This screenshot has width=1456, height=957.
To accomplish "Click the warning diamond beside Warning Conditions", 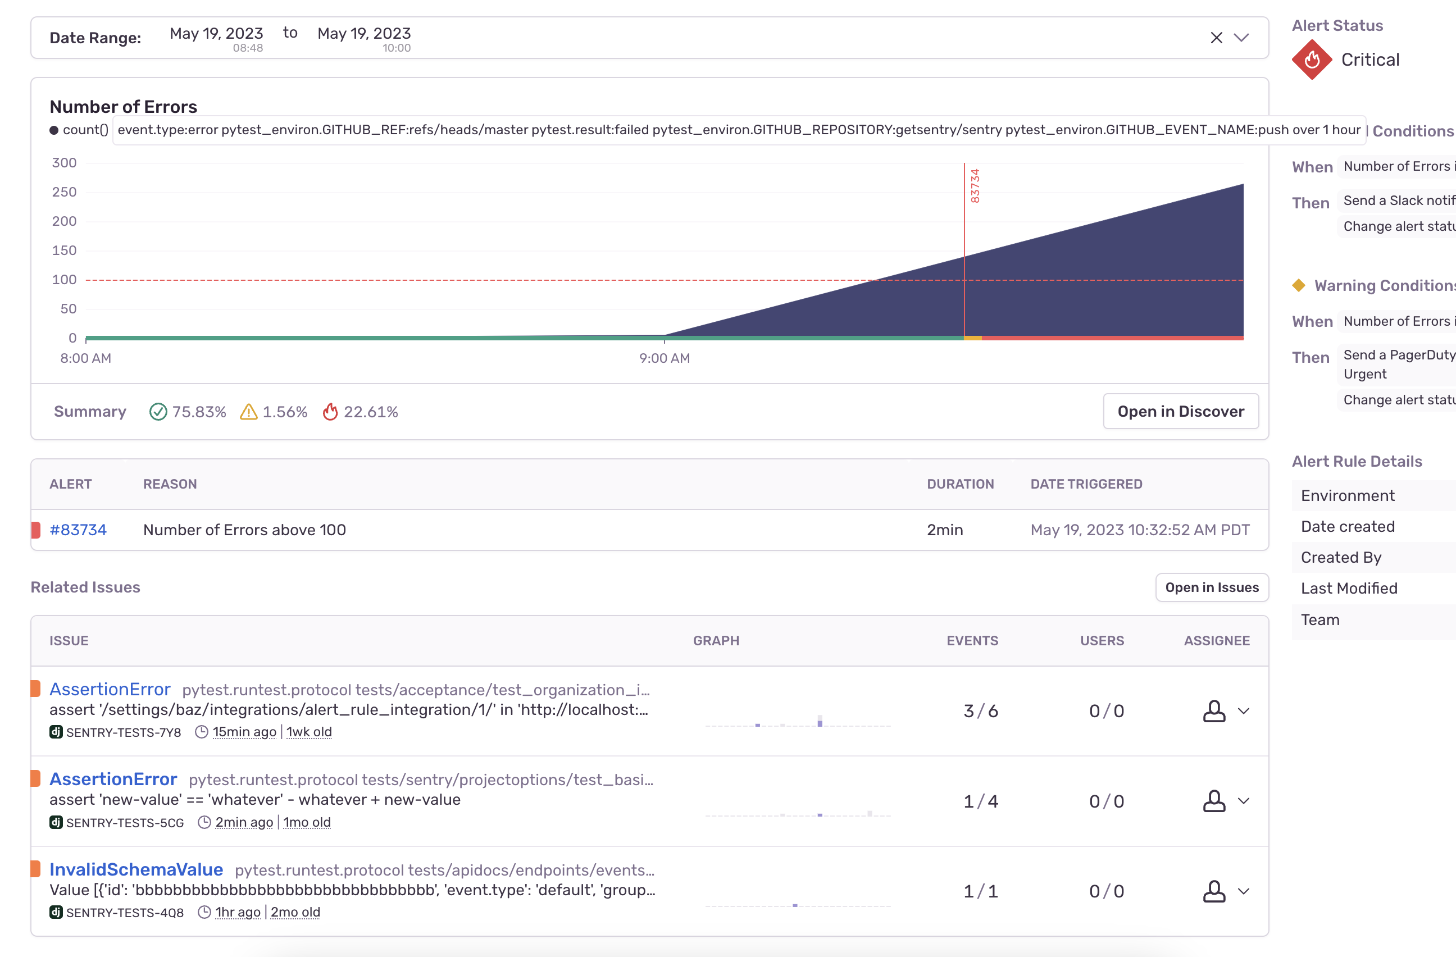I will (1299, 285).
